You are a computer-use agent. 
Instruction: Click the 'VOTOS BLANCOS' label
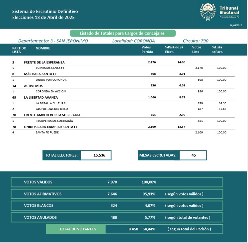(39, 205)
